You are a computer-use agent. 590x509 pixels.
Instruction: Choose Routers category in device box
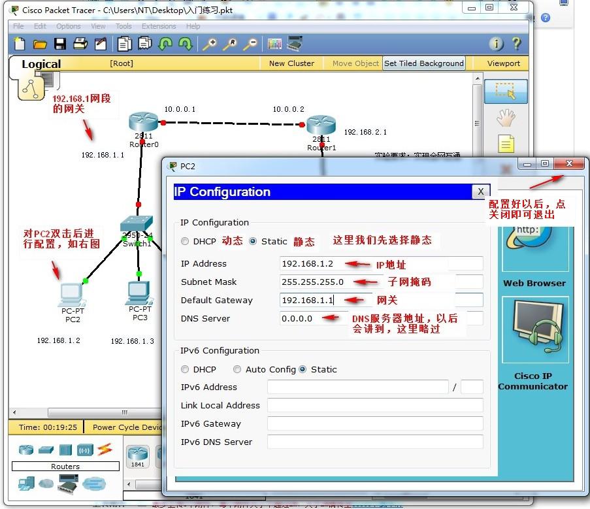click(26, 450)
